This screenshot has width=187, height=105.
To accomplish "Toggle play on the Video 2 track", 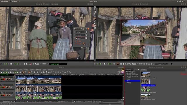I will click(1, 87).
